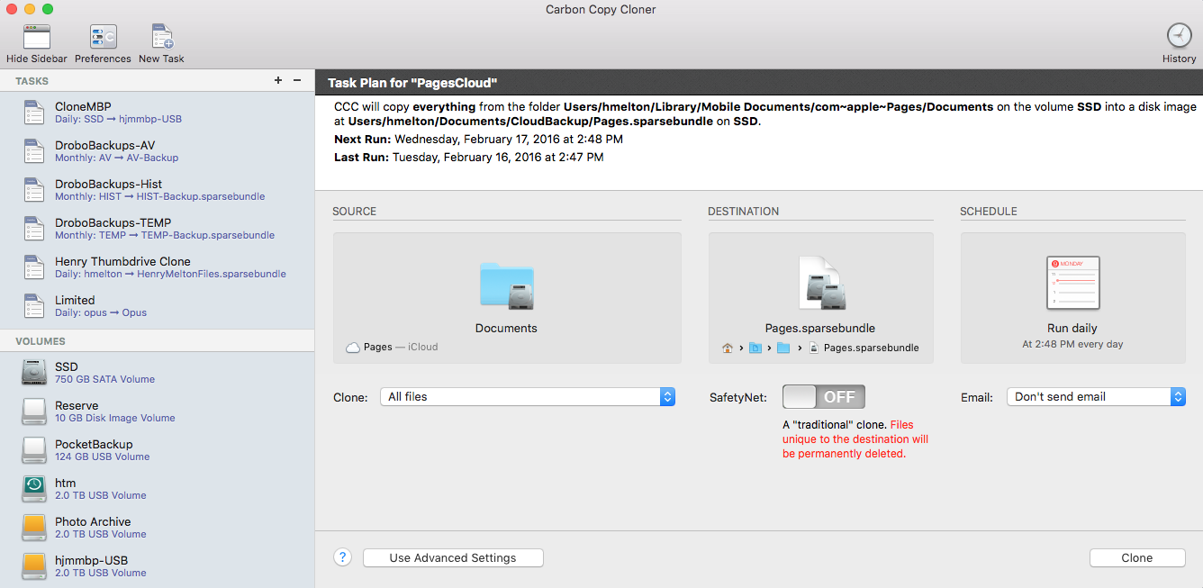This screenshot has height=588, width=1203.
Task: Click the "750 GB SATA Volume" text
Action: tap(104, 379)
